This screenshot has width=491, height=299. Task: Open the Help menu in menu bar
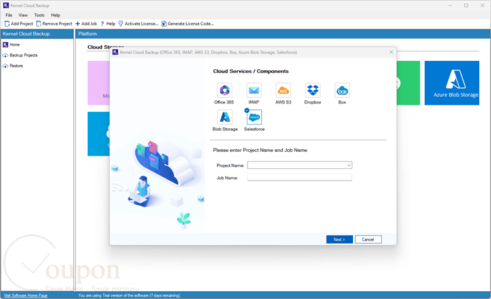coord(56,15)
